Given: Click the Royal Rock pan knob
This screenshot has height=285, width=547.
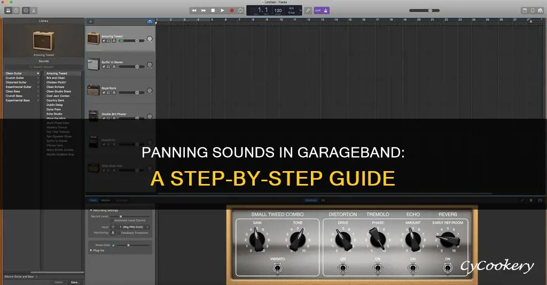Looking at the screenshot, I should coord(150,91).
